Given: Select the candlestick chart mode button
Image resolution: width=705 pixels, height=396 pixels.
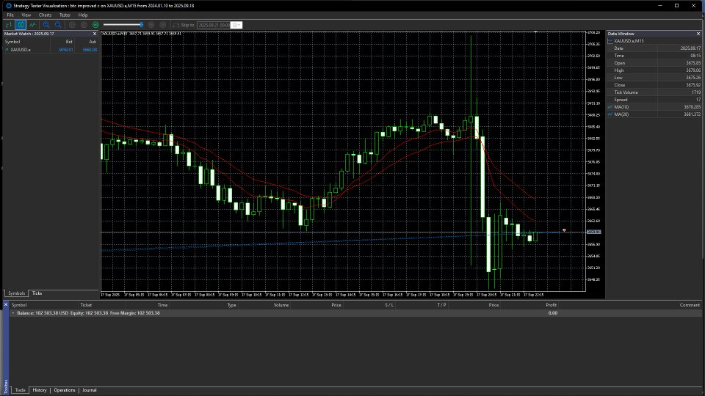Looking at the screenshot, I should [x=21, y=25].
